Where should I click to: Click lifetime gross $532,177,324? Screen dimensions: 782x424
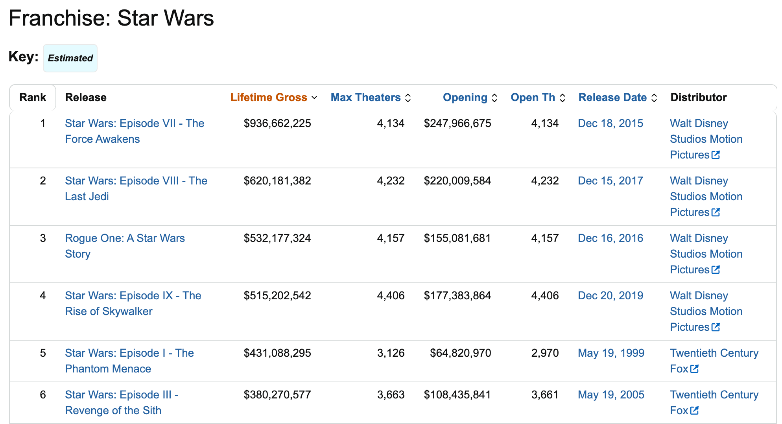277,238
